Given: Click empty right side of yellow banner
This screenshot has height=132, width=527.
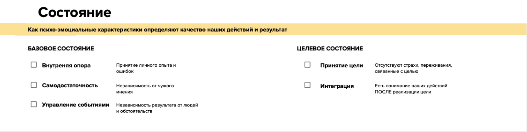Looking at the screenshot, I should coord(421,30).
